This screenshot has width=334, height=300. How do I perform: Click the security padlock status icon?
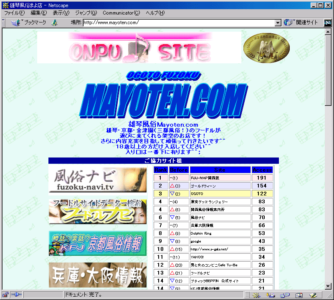coord(5,295)
